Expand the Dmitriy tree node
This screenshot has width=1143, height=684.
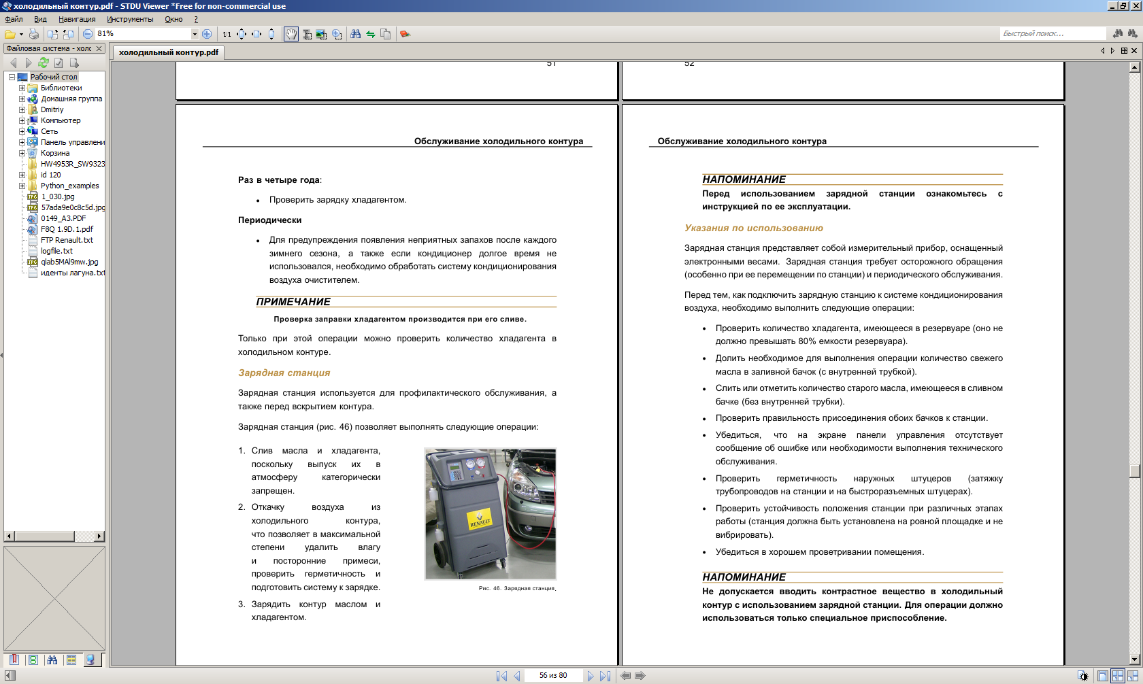tap(22, 109)
